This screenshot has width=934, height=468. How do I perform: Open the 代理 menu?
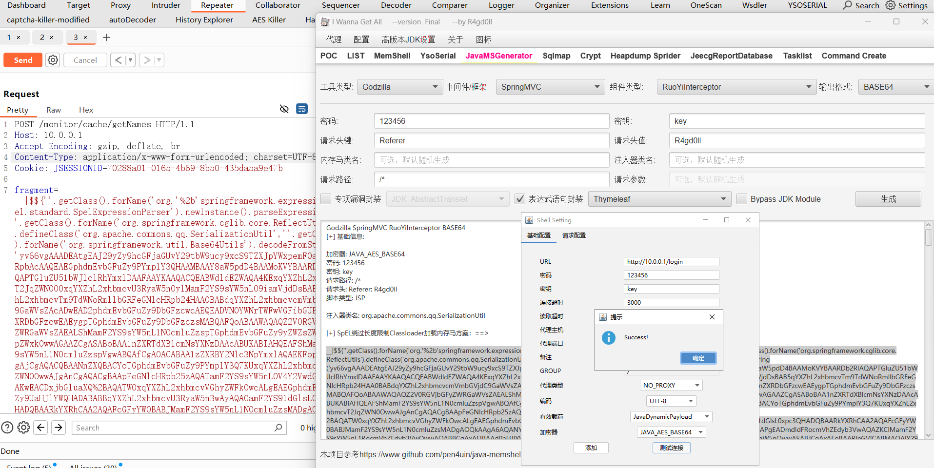pyautogui.click(x=334, y=39)
